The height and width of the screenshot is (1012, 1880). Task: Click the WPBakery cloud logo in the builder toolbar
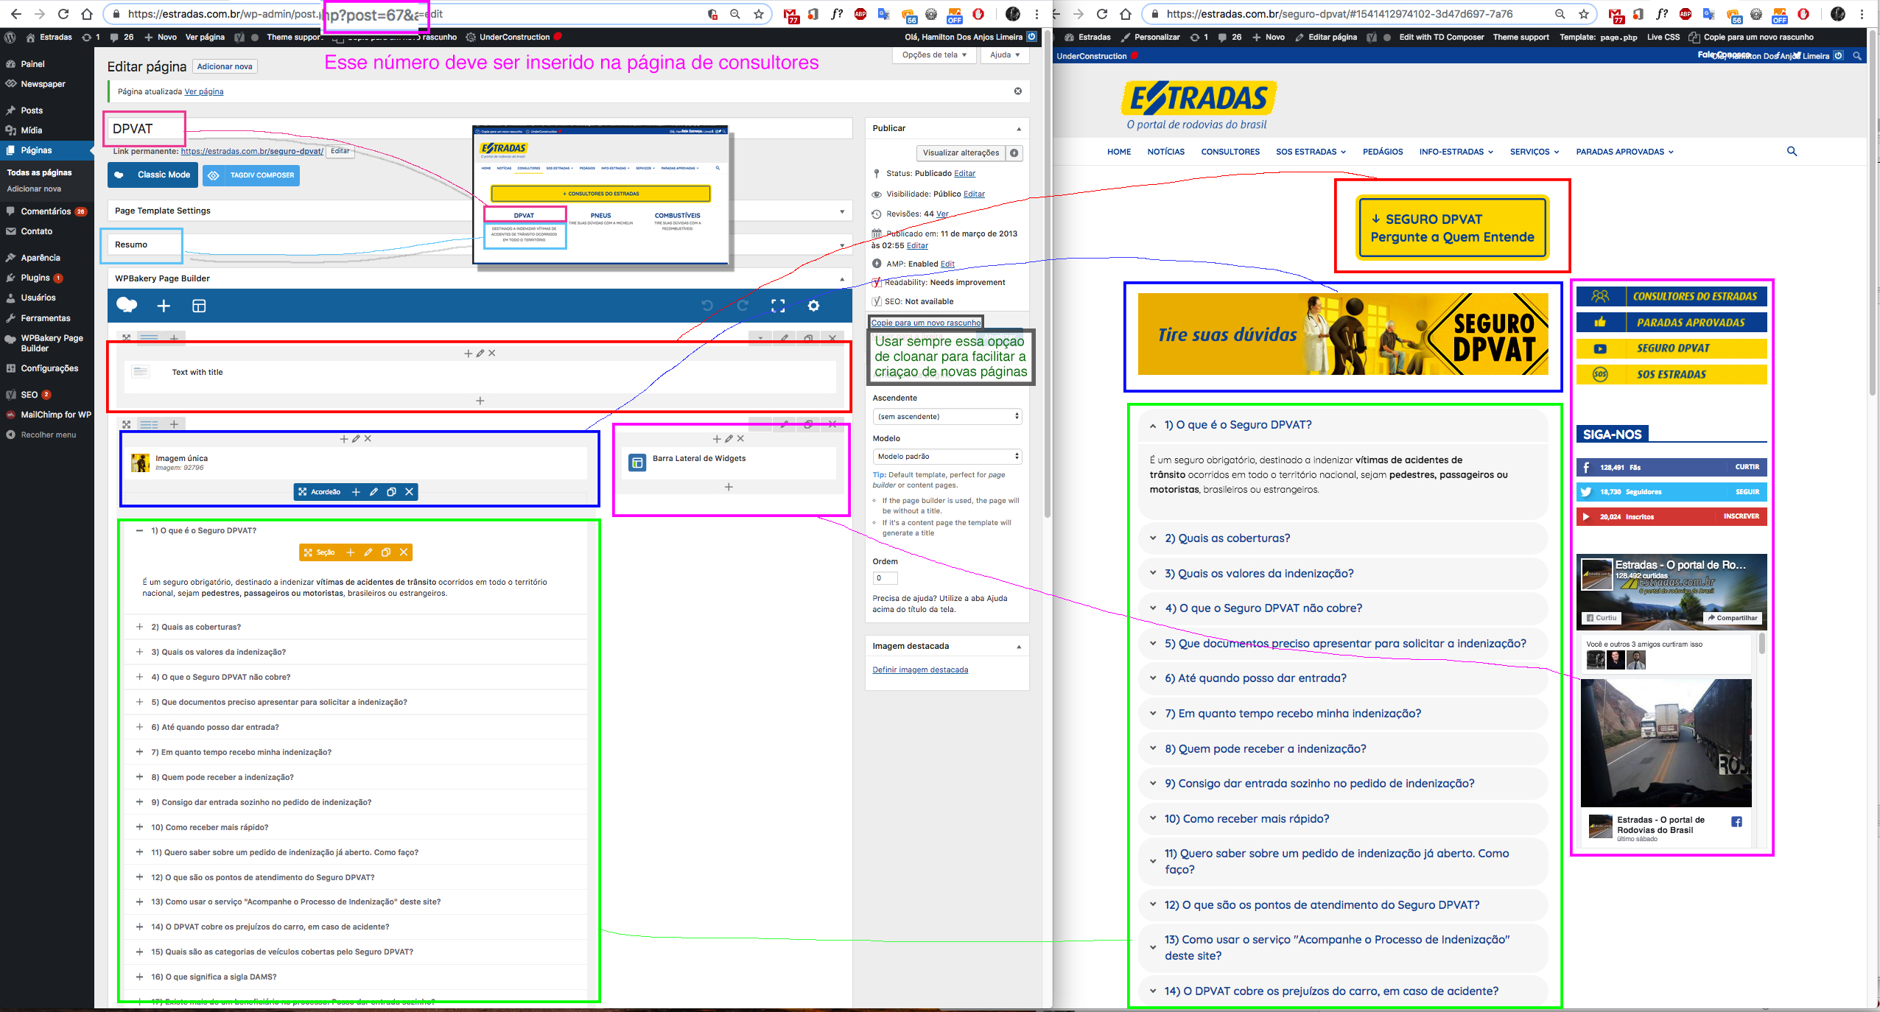(x=127, y=306)
